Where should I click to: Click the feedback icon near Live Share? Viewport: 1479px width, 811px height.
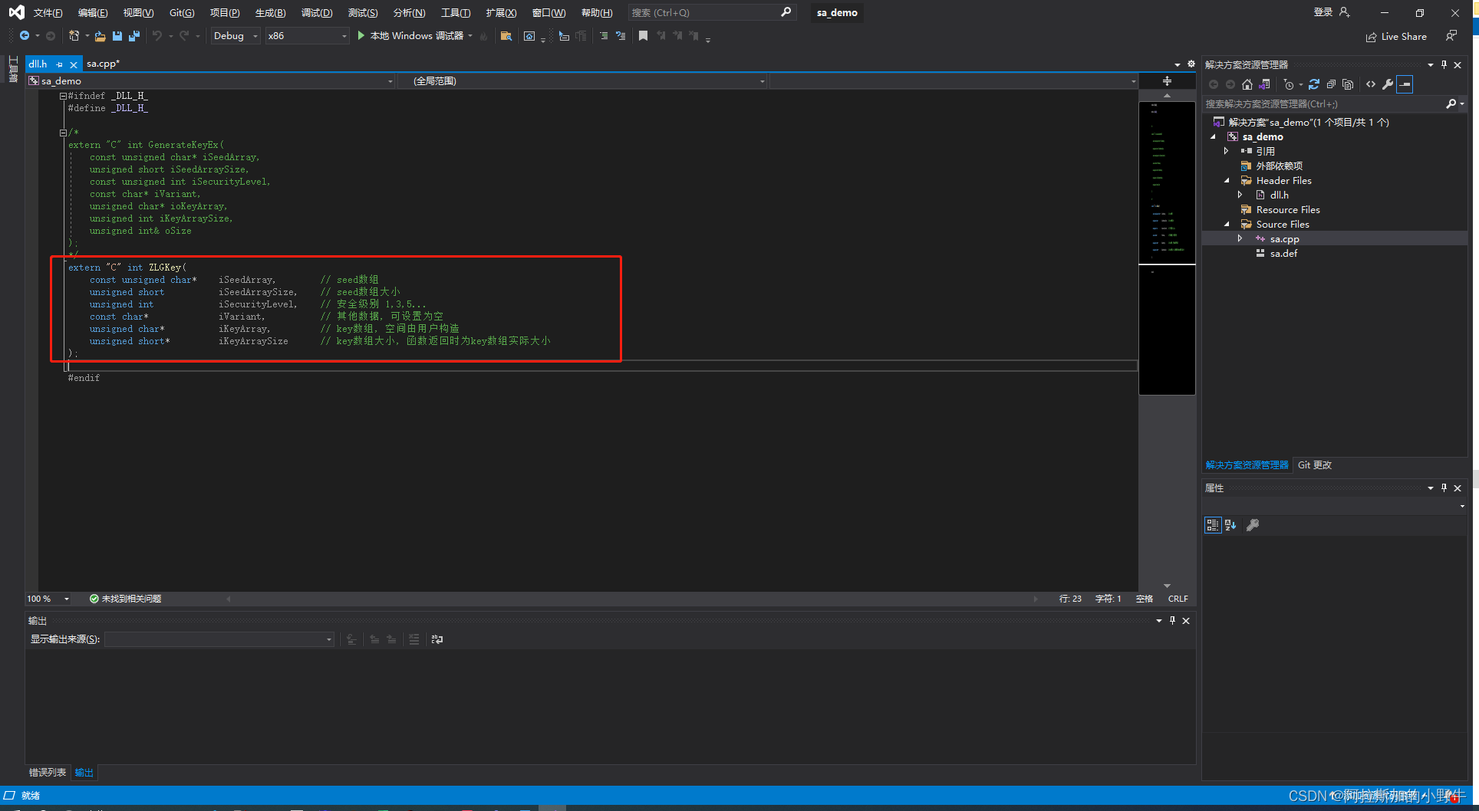pyautogui.click(x=1451, y=36)
